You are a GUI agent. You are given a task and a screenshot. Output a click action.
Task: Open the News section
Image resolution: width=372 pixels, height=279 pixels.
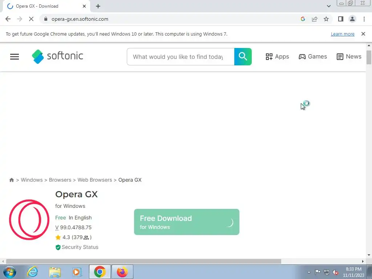pyautogui.click(x=349, y=56)
